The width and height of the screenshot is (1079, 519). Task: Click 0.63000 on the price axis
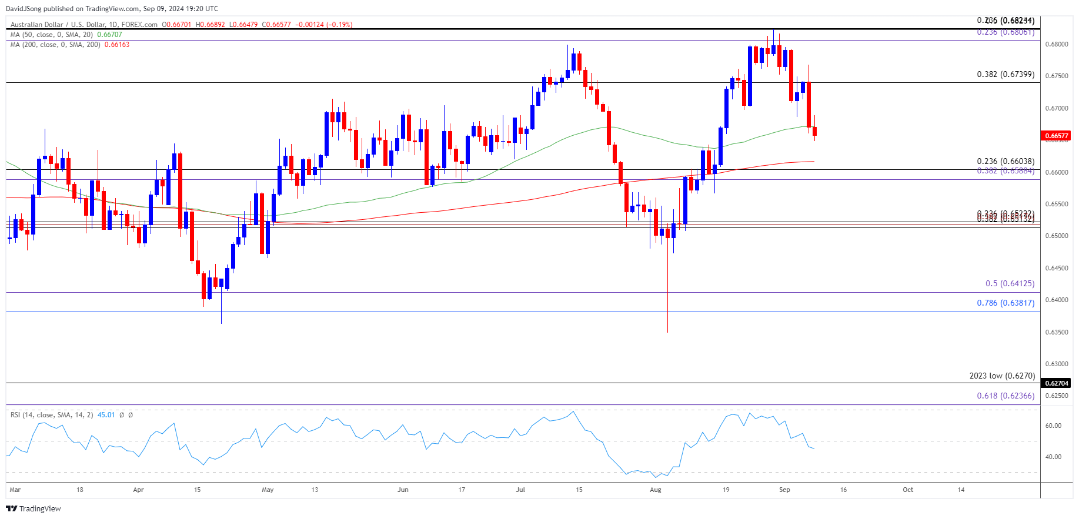[x=1056, y=364]
